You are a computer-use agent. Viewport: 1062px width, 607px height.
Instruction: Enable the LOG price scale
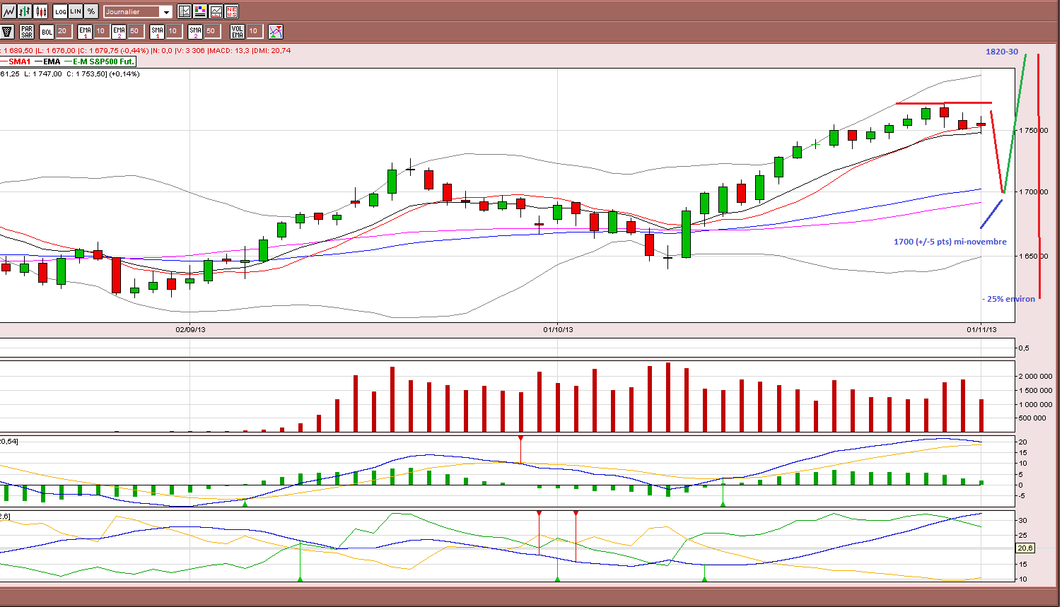(x=60, y=11)
